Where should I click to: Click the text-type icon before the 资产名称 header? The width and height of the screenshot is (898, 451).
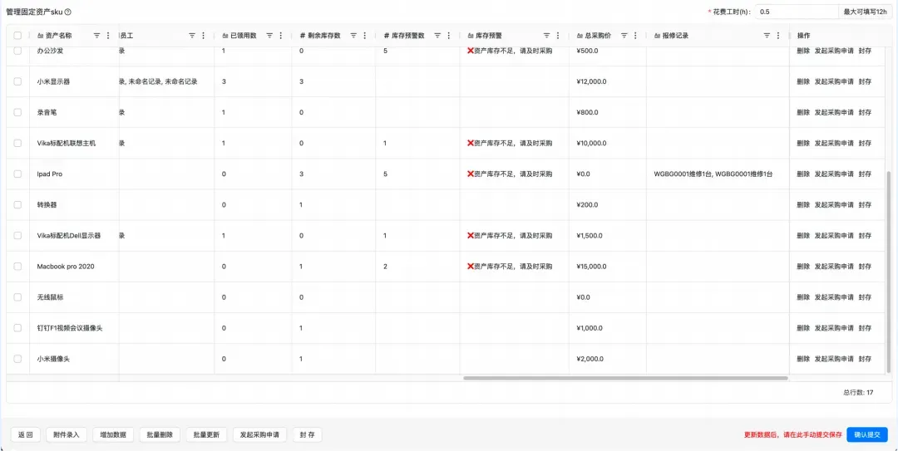click(40, 36)
